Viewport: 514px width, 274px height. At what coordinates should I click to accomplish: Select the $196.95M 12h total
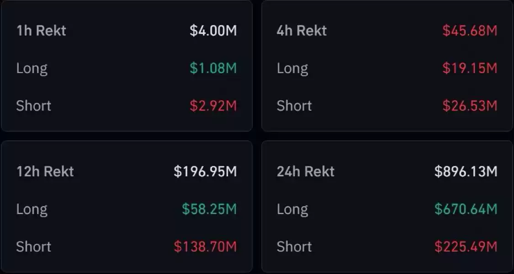click(205, 171)
